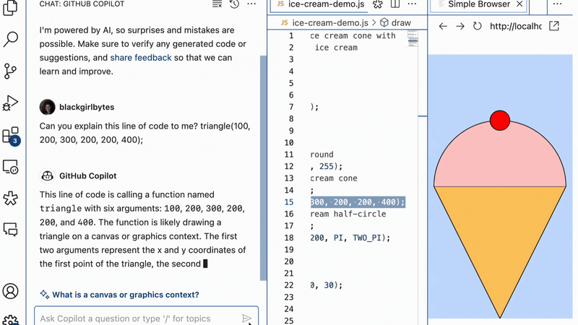Viewport: 578px width, 325px height.
Task: Click '0, 30);' code on line 22
Action: pyautogui.click(x=327, y=285)
